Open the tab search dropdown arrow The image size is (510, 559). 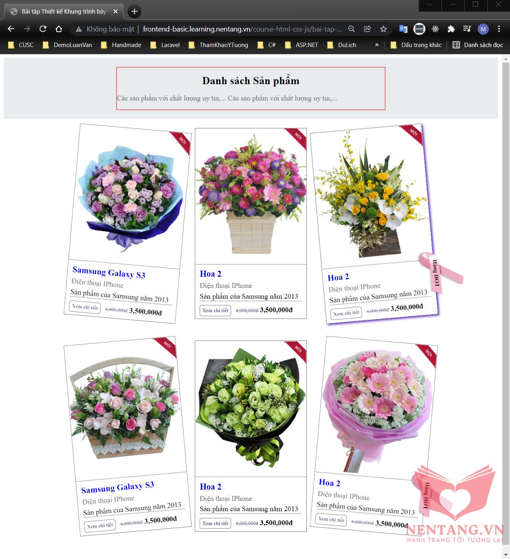point(430,5)
